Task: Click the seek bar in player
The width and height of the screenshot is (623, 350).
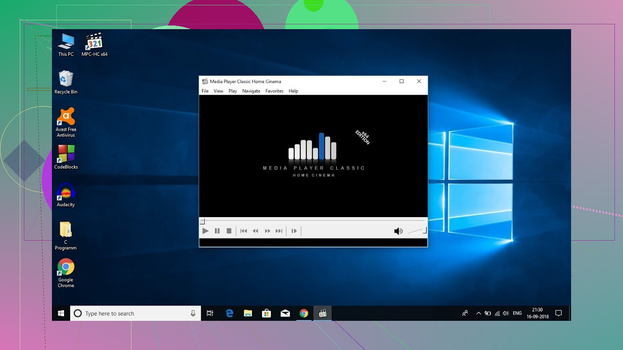Action: (x=313, y=221)
